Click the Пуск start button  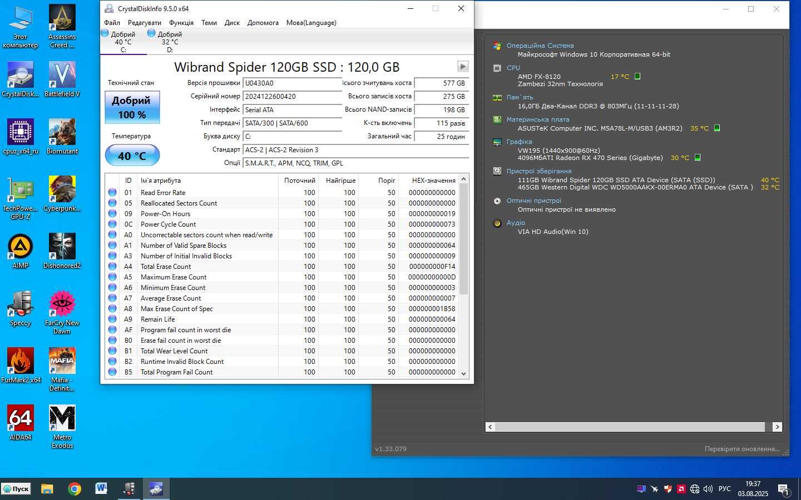(x=16, y=489)
